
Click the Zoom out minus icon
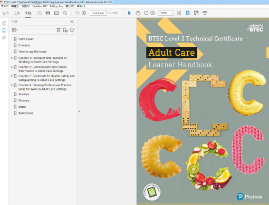pos(146,13)
